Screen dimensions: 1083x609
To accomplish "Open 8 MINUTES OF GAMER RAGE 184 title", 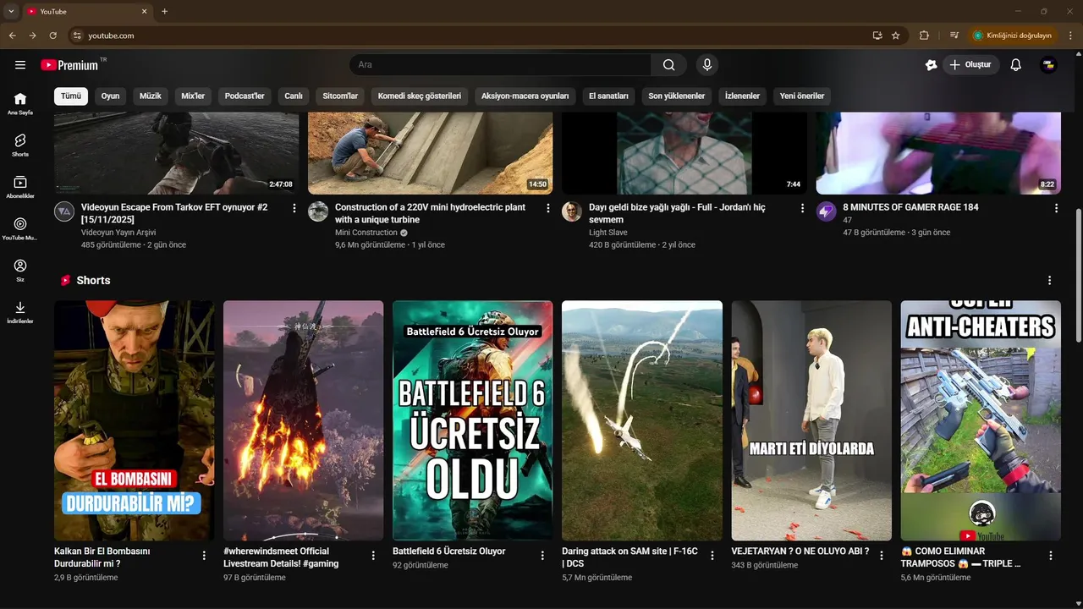I will [910, 207].
